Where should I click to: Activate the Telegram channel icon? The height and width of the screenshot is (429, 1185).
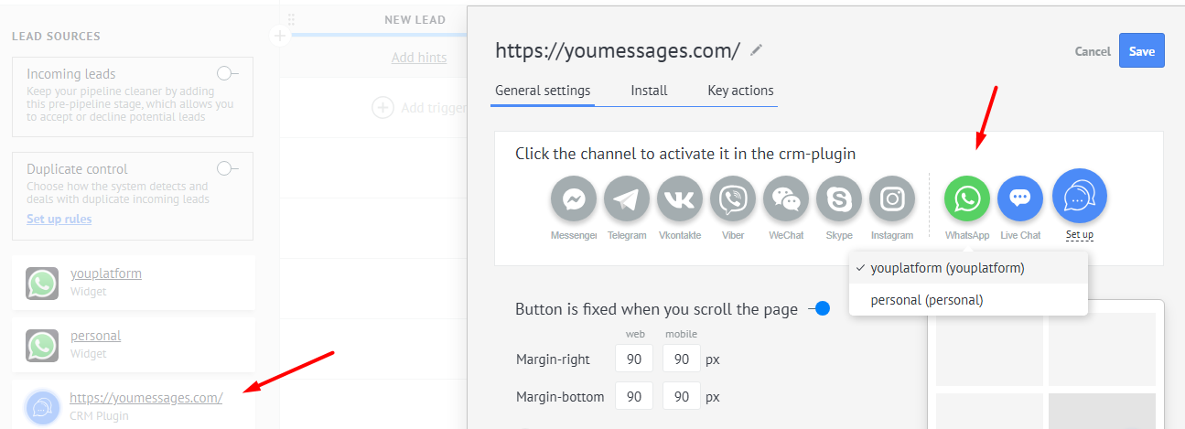[627, 199]
